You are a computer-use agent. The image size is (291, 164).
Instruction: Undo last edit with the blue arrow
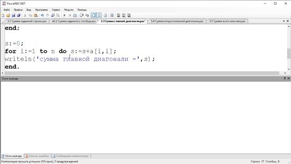click(x=42, y=15)
